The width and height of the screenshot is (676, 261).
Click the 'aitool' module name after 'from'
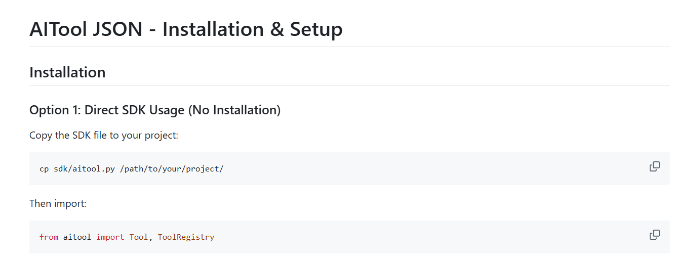point(77,237)
